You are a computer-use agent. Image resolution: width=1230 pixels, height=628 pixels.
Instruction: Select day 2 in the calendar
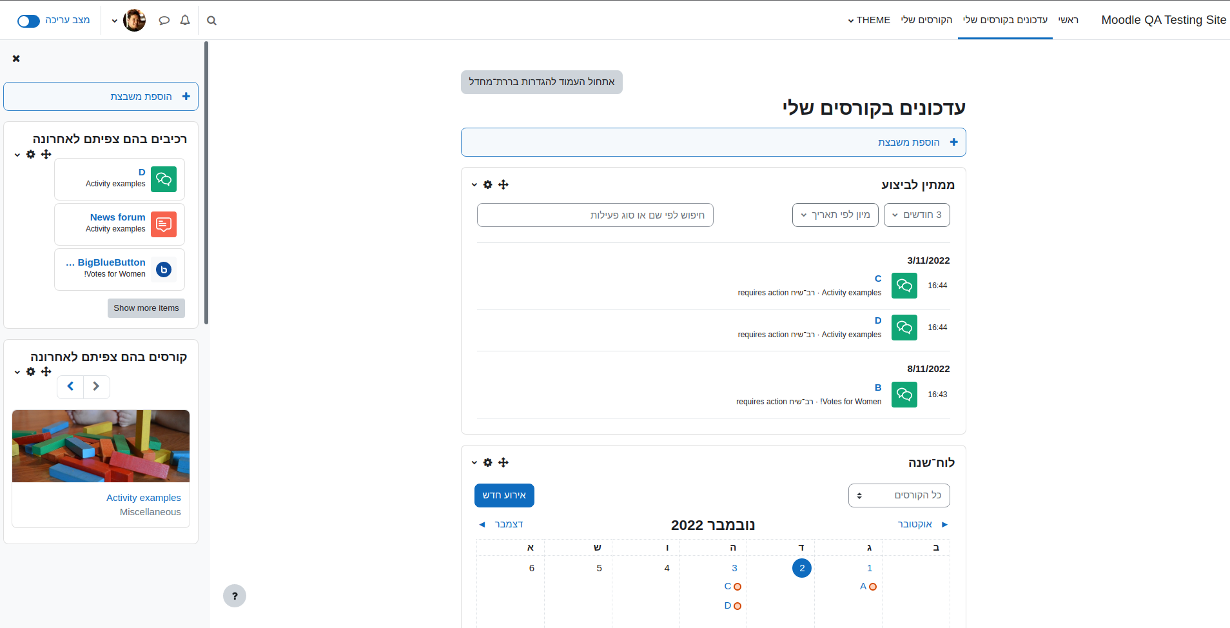802,568
